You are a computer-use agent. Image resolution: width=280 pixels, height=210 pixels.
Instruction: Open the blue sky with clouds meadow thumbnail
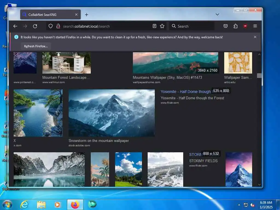(129, 170)
